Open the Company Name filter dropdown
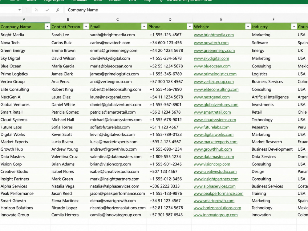 47,27
